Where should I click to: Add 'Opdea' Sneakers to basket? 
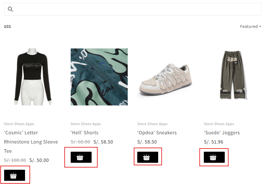tap(148, 157)
